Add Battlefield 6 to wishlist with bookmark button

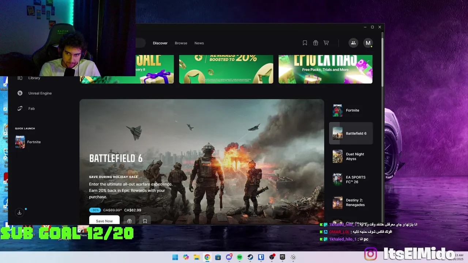(145, 221)
